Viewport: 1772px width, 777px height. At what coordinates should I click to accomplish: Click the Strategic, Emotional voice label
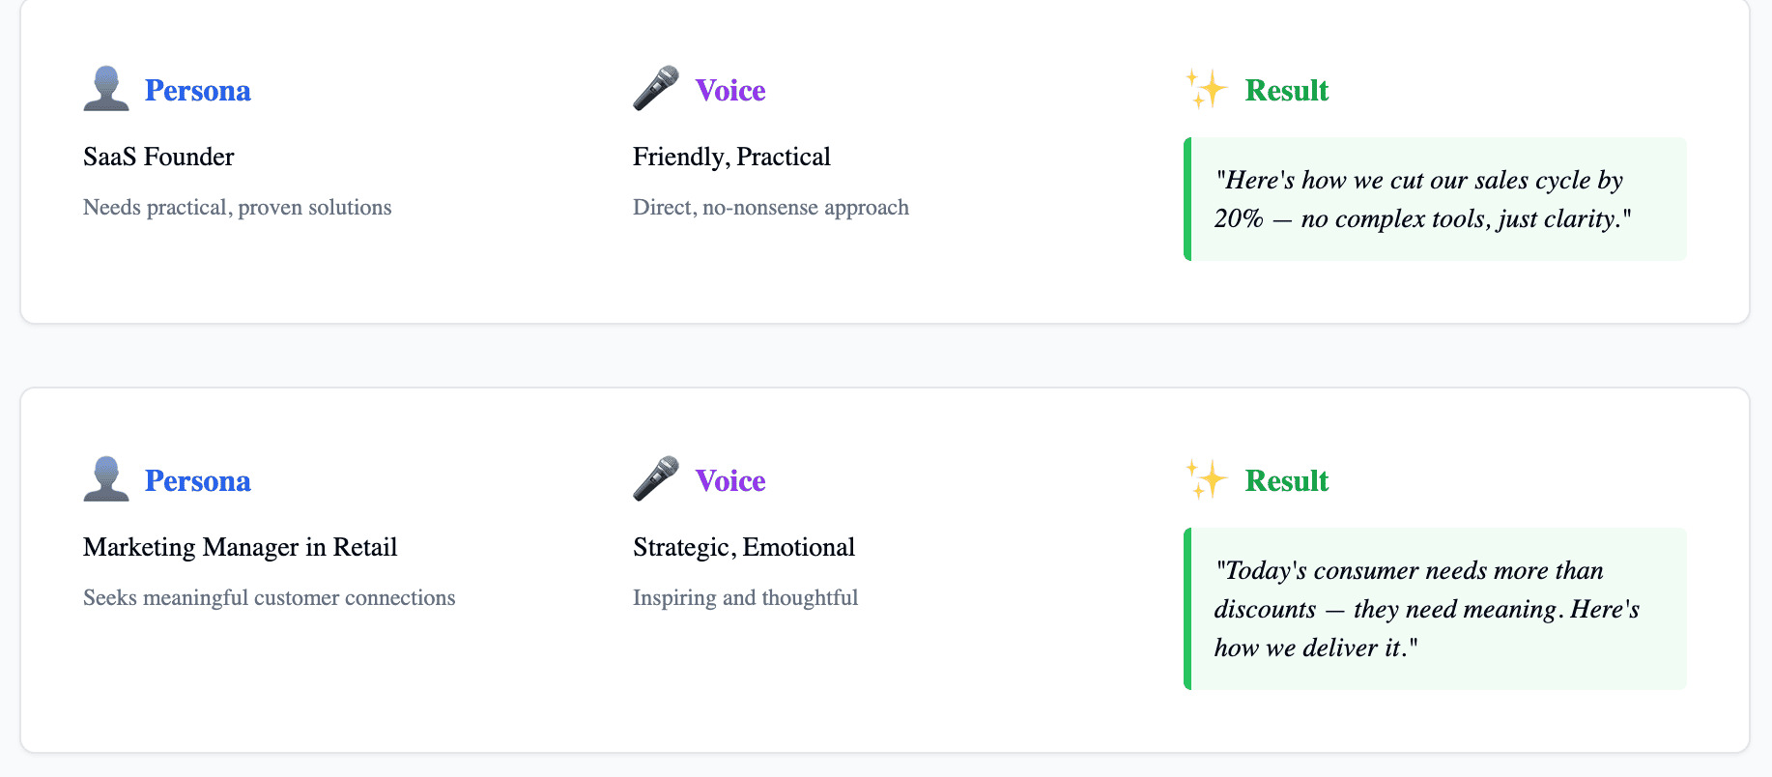744,547
